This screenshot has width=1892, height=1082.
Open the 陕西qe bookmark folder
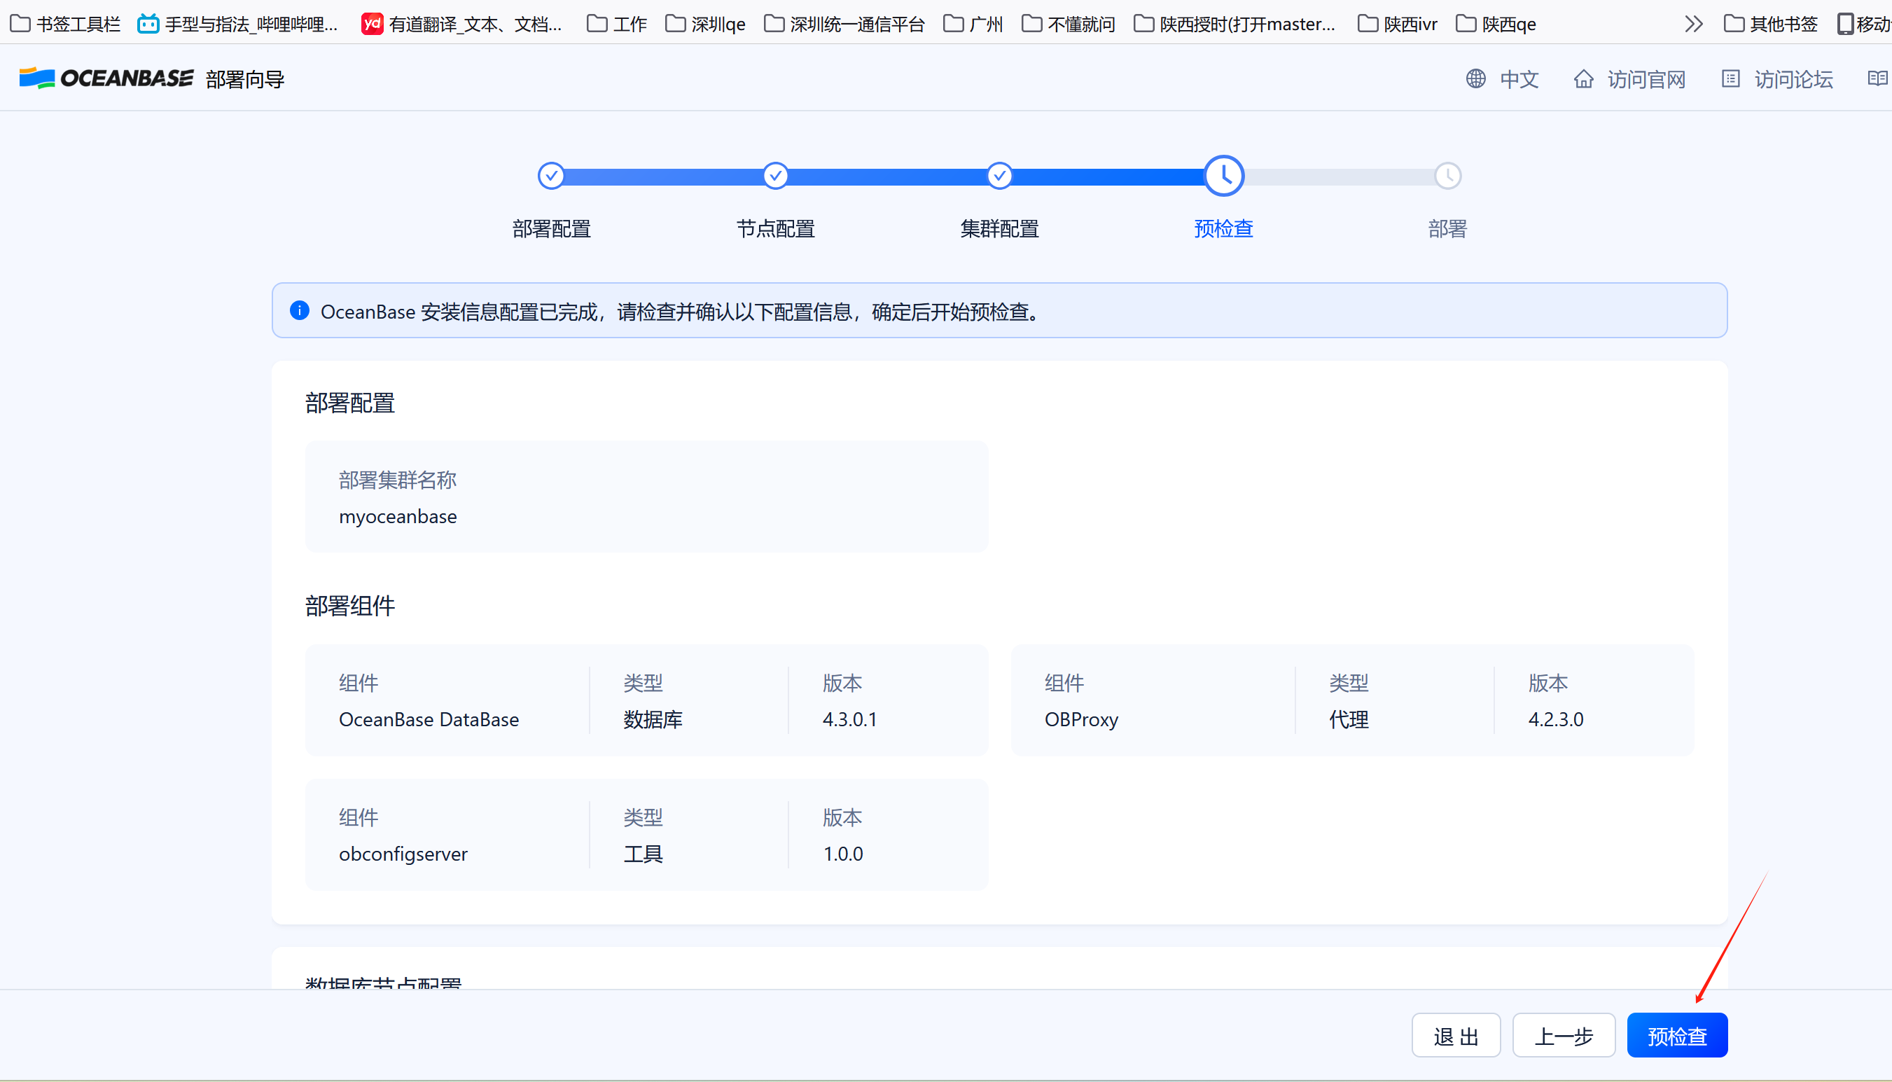1496,24
